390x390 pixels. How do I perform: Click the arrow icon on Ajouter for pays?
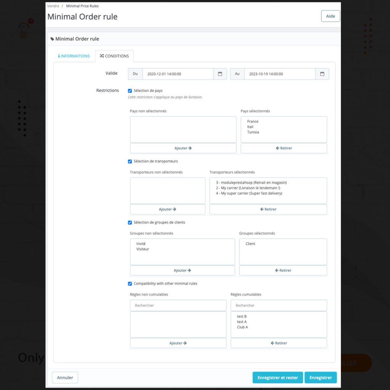pyautogui.click(x=190, y=148)
